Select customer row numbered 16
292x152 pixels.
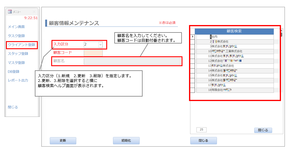[x=235, y=80]
